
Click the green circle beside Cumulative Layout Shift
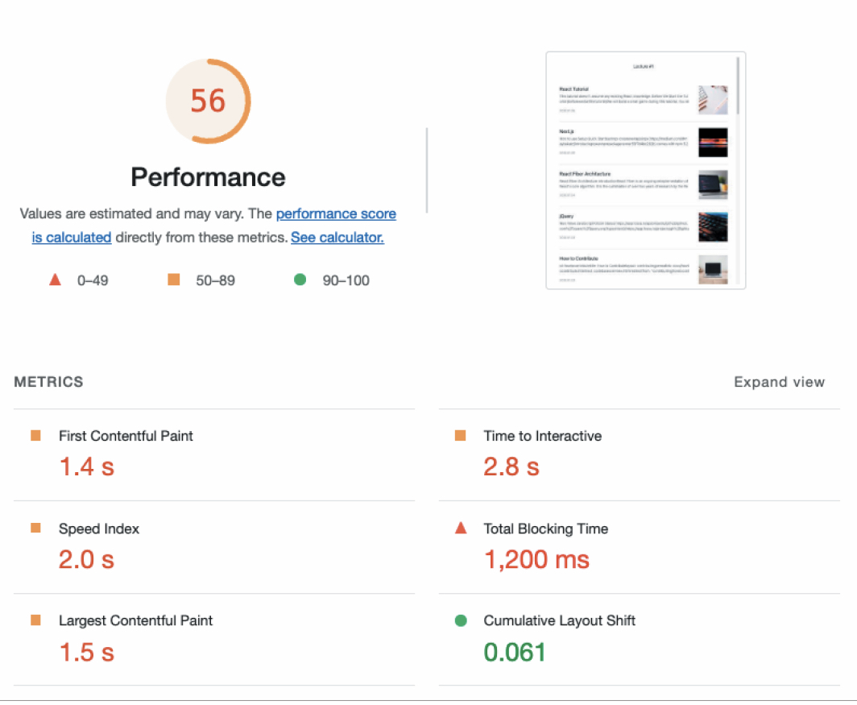tap(461, 620)
